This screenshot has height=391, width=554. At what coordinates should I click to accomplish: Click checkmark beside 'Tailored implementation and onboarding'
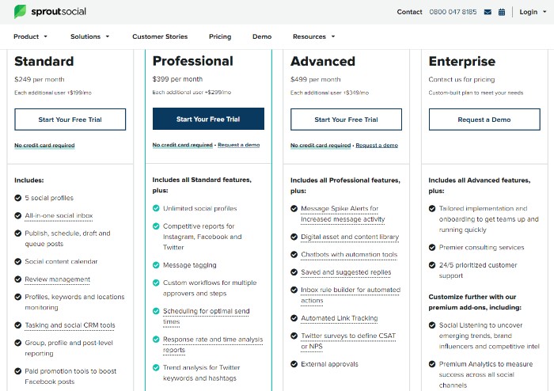432,208
